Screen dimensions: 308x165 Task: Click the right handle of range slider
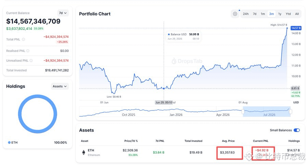pyautogui.click(x=291, y=111)
